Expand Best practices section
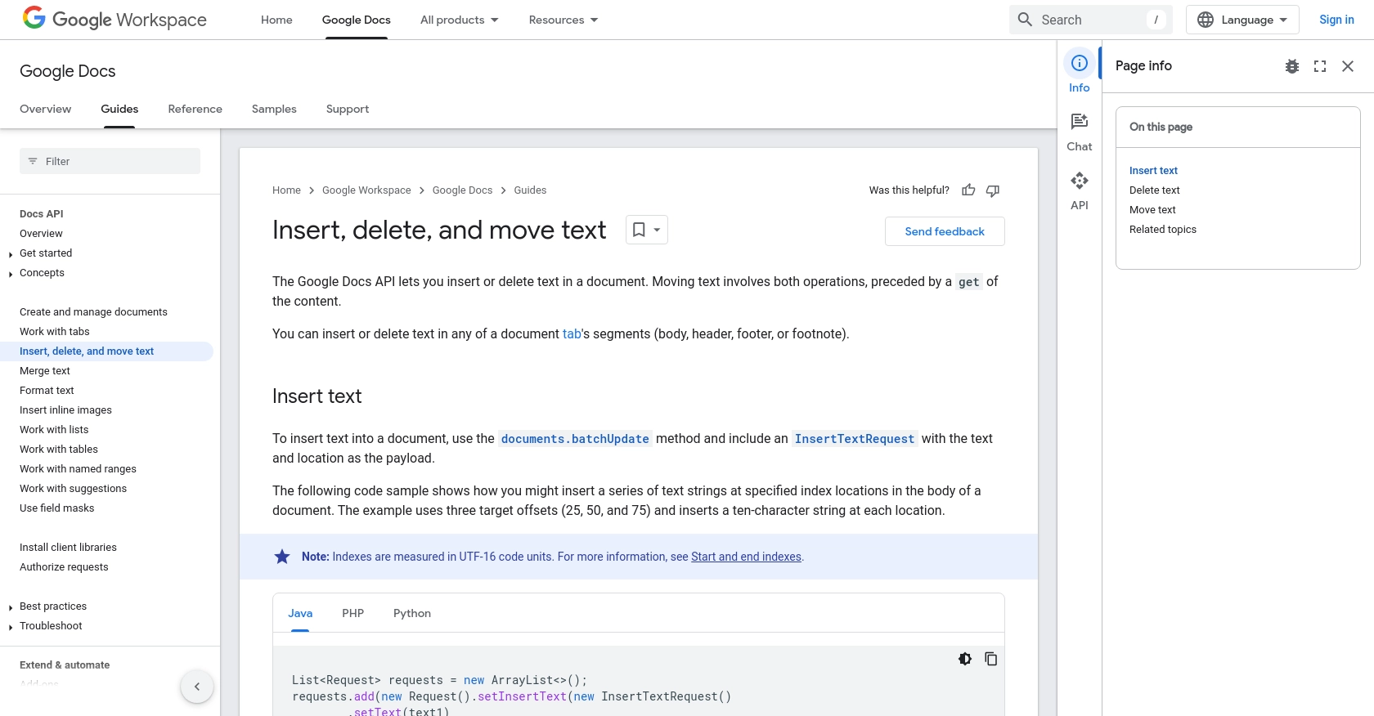The image size is (1374, 716). (11, 607)
